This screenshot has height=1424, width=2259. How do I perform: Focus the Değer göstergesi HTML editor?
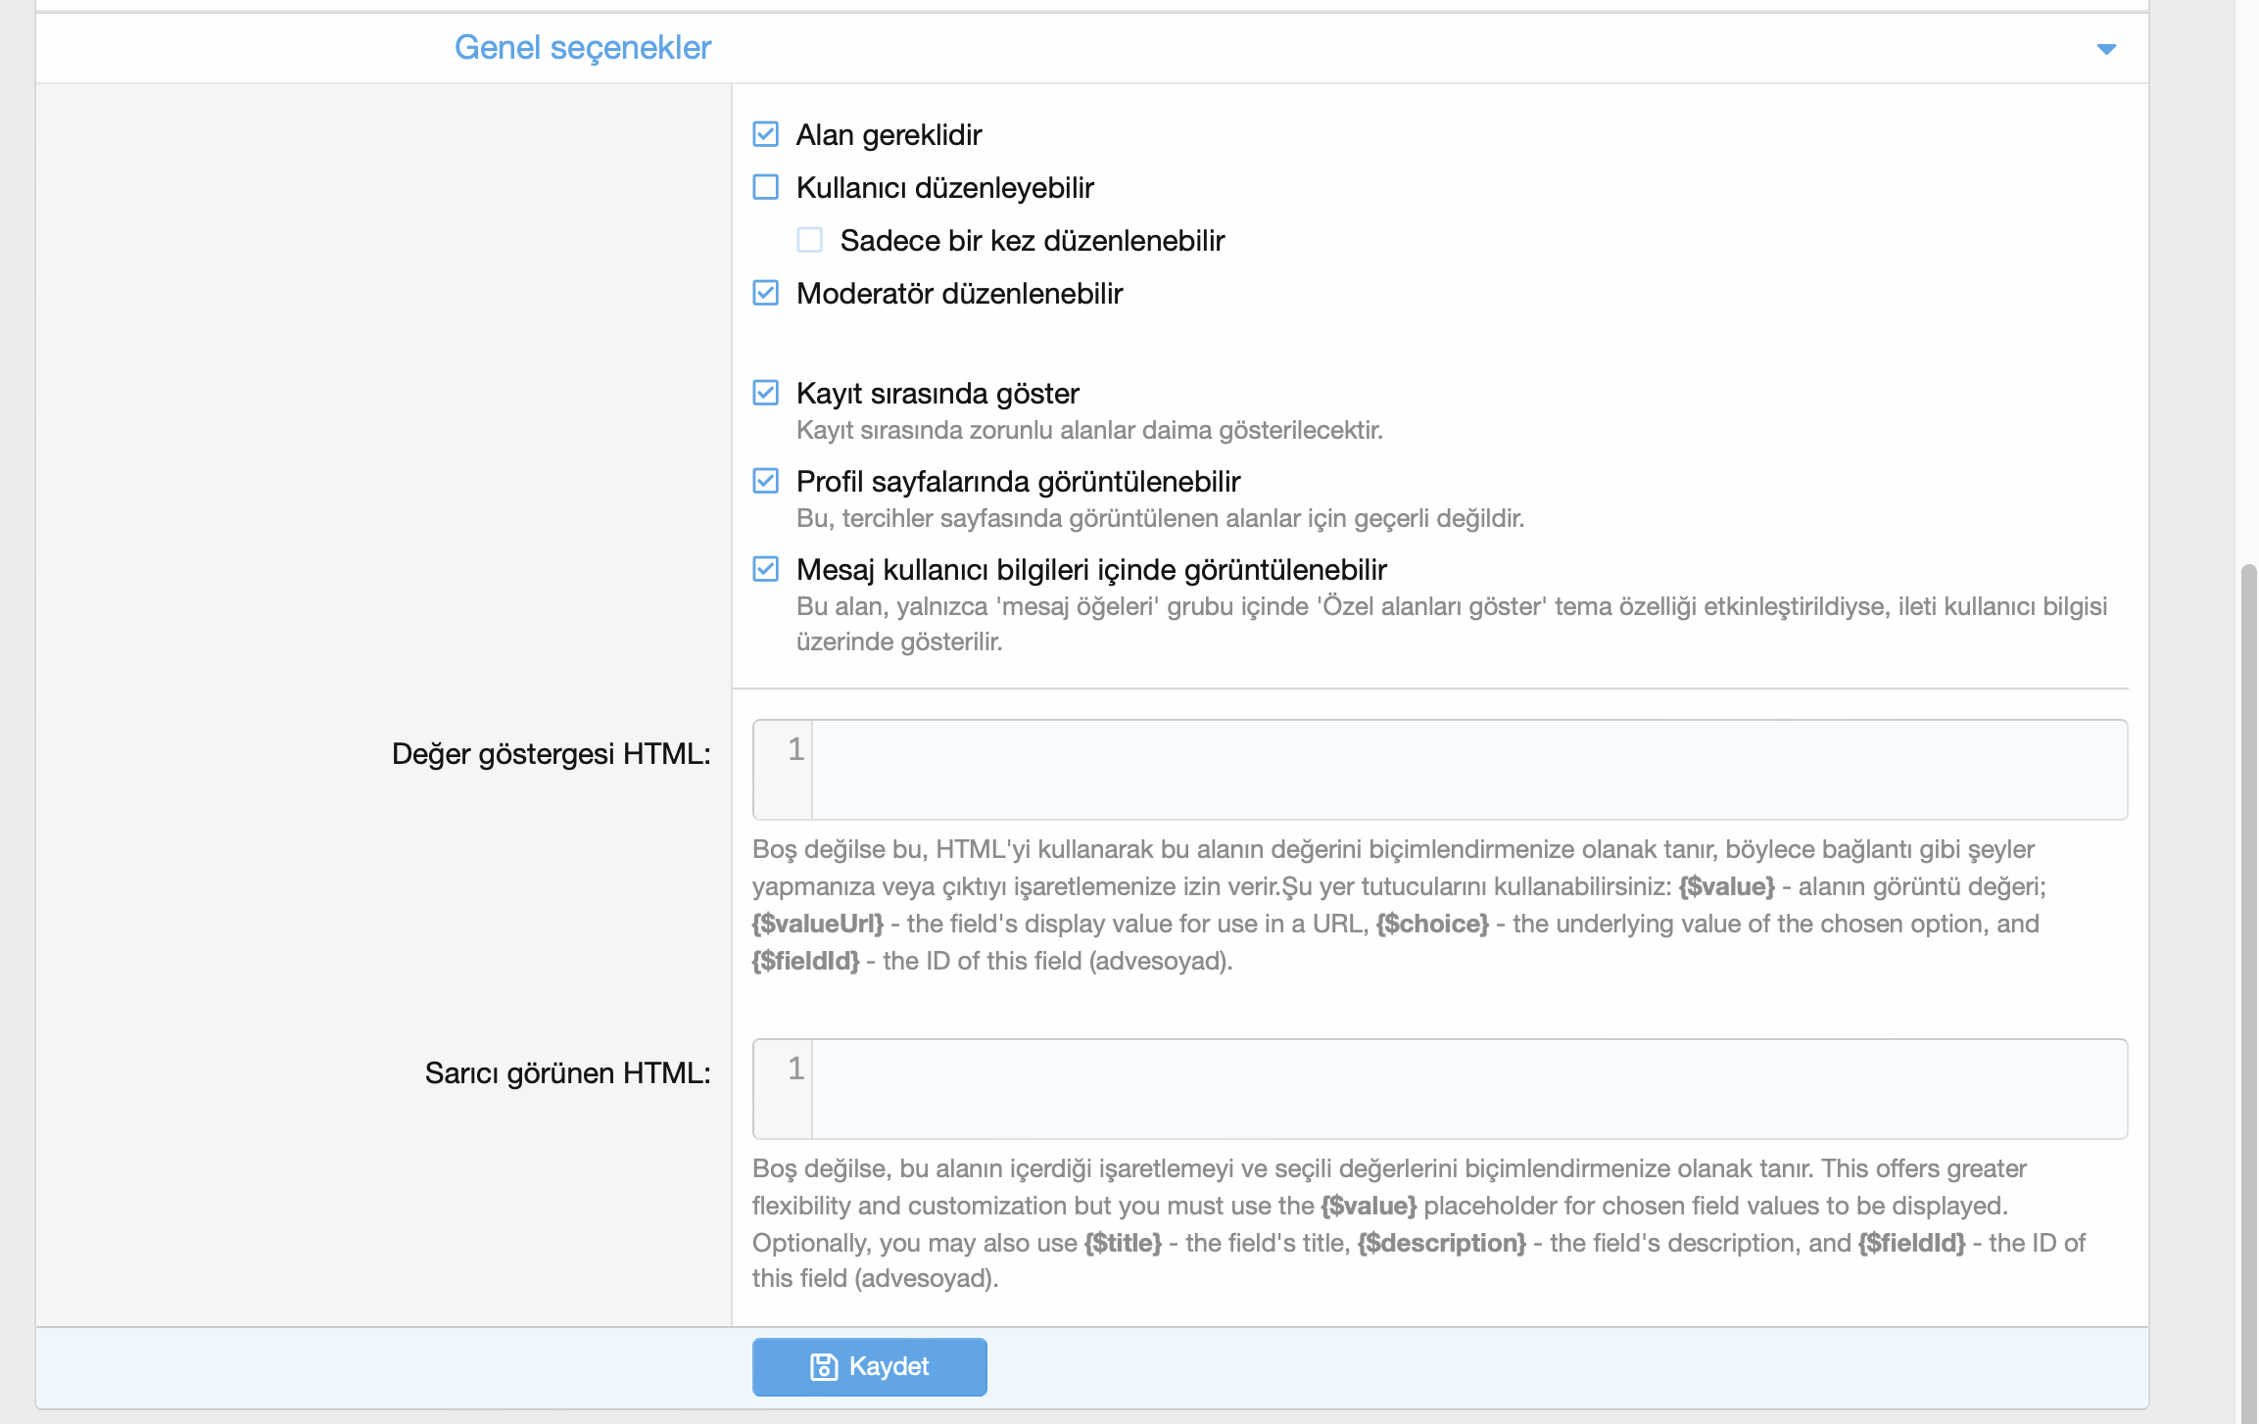1469,770
